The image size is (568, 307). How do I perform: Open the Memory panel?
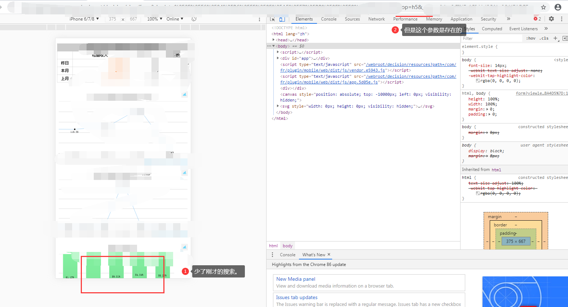pos(434,19)
